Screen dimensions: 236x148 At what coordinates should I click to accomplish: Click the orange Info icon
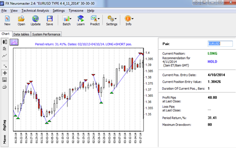click(x=127, y=18)
